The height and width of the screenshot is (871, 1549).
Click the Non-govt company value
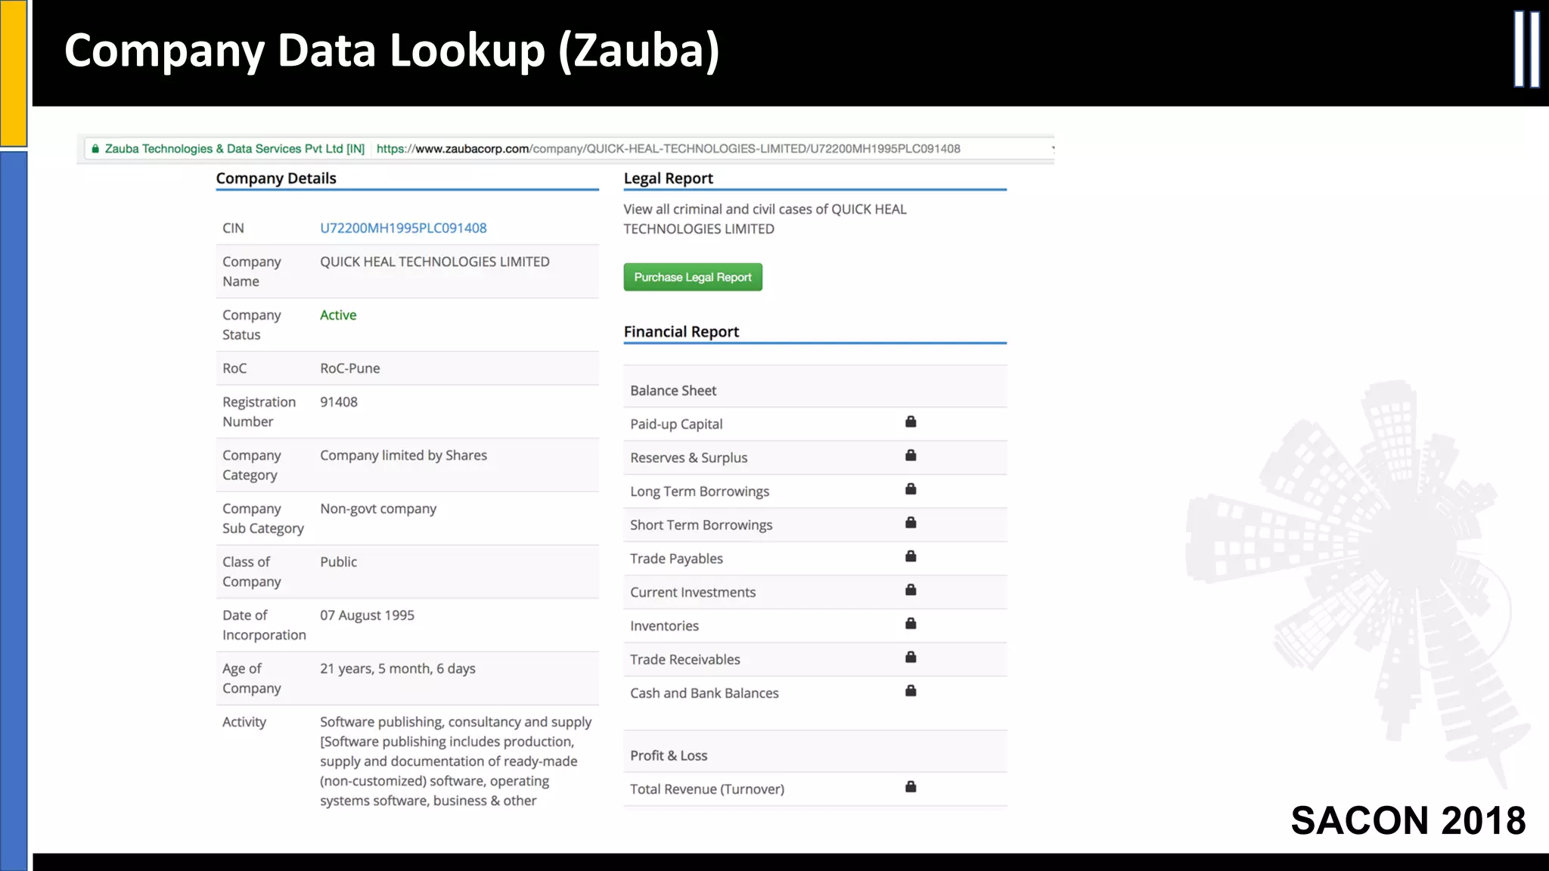point(378,509)
